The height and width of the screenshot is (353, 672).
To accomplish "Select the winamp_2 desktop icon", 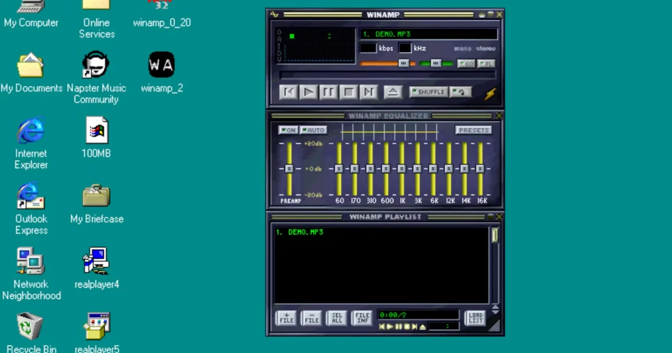I will point(162,73).
